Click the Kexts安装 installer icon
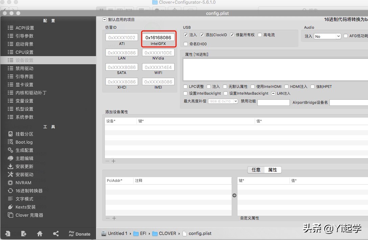The width and height of the screenshot is (368, 240). 10,207
